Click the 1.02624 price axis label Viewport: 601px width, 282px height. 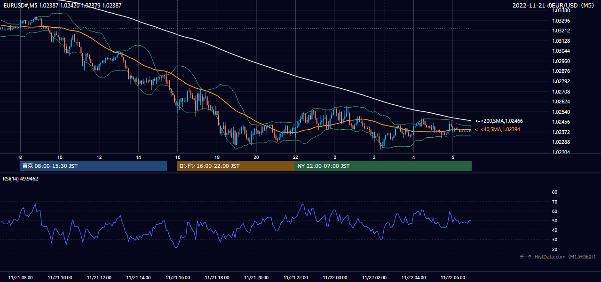click(561, 102)
